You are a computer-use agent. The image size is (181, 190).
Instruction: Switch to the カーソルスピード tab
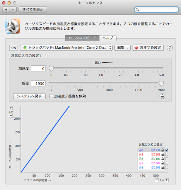click(x=82, y=38)
